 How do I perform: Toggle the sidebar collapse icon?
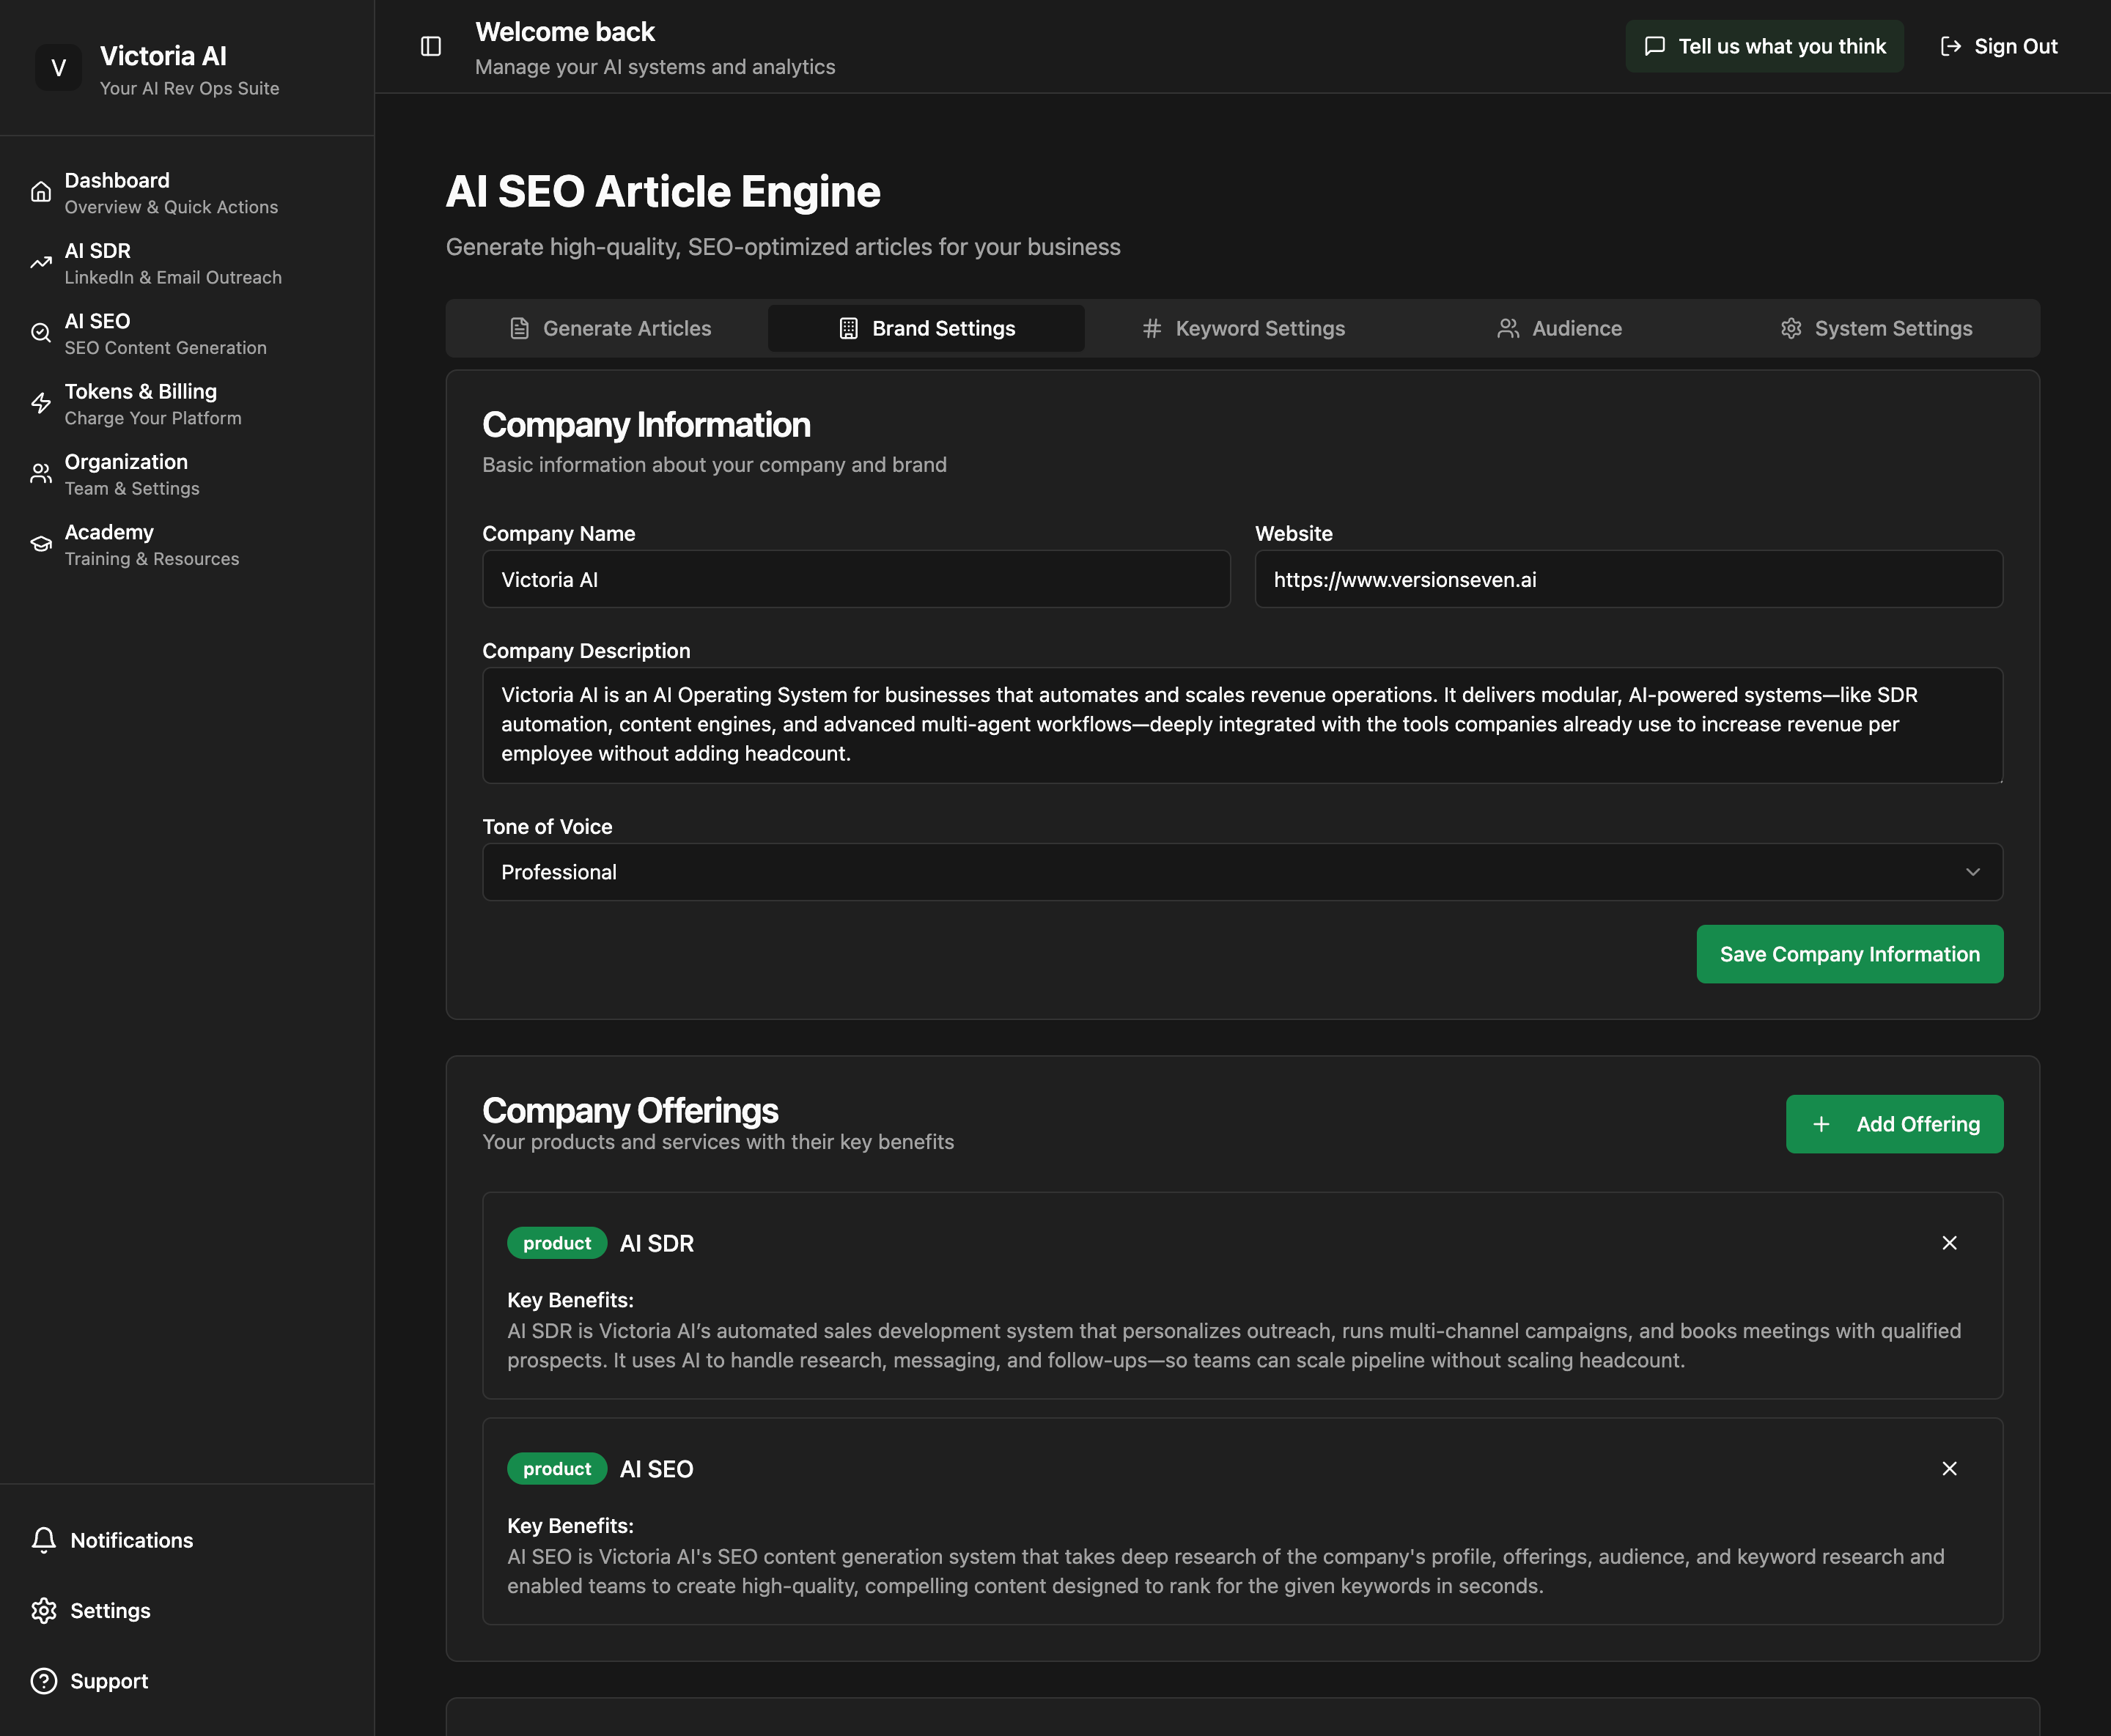[x=431, y=47]
